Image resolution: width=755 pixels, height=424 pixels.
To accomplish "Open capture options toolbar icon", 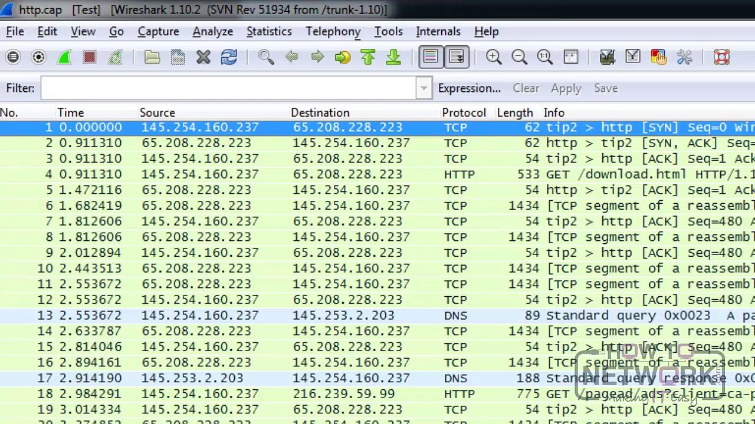I will [x=38, y=57].
